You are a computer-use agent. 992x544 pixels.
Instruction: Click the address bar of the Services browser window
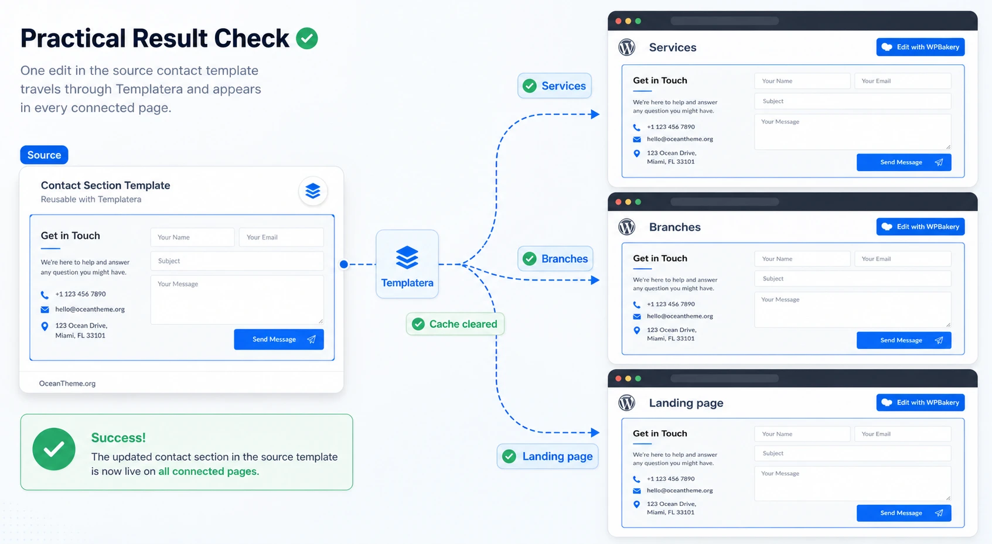coord(725,21)
